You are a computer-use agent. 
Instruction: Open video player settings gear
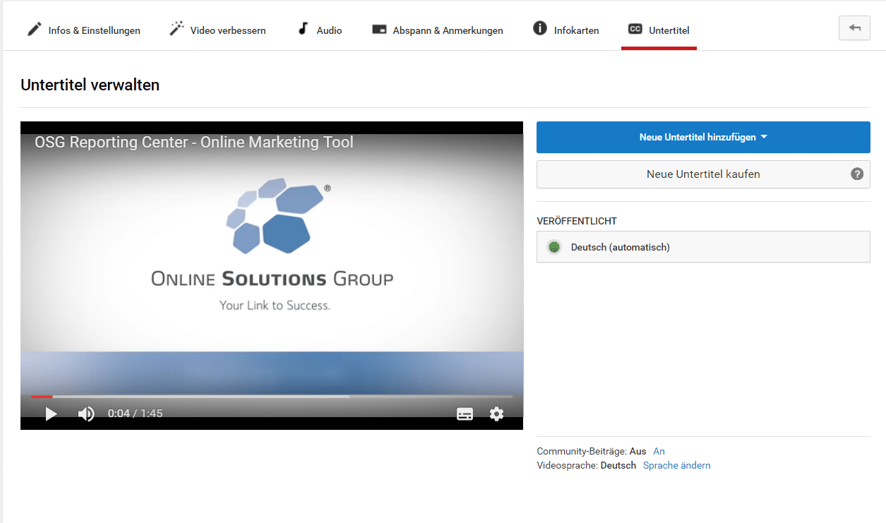click(x=497, y=414)
